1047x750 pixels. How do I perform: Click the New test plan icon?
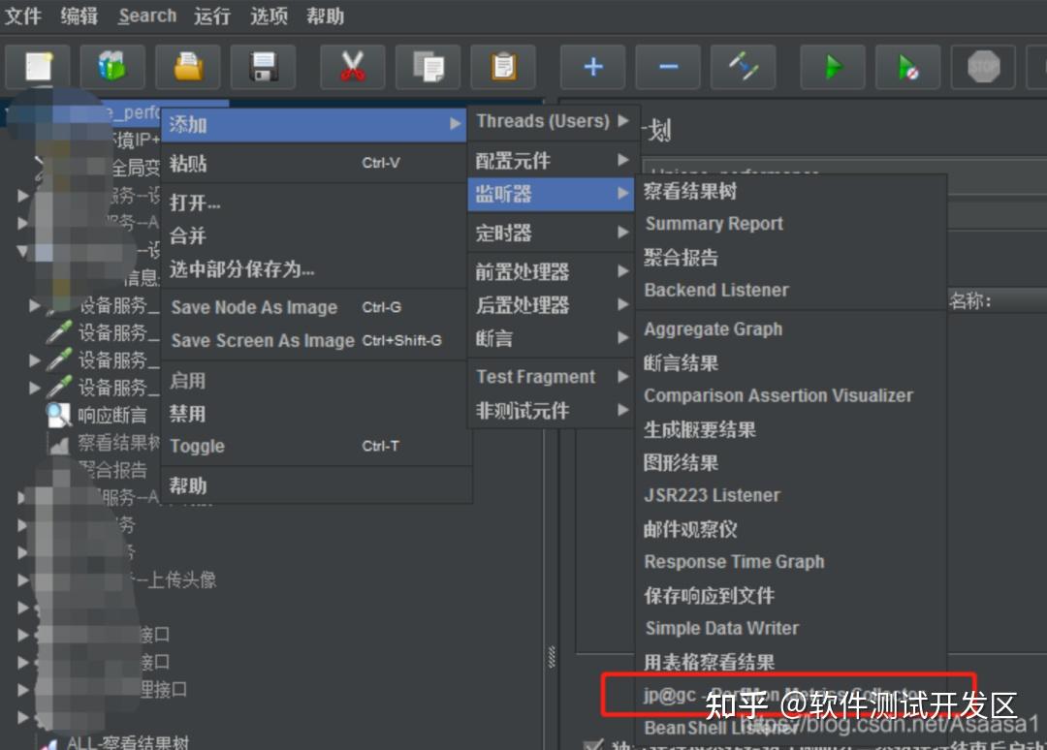pyautogui.click(x=38, y=67)
